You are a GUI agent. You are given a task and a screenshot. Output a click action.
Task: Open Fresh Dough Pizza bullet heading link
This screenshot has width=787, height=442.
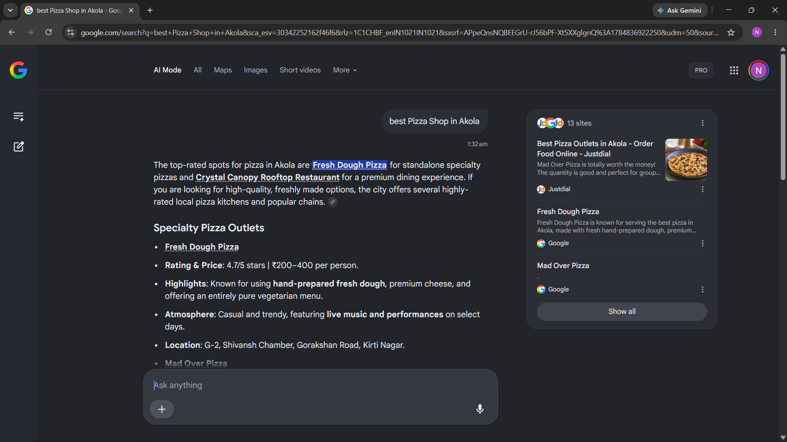[x=202, y=247]
